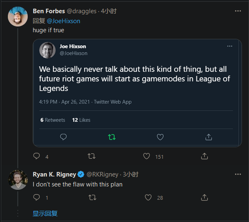Screen dimensions: 249x222
Task: Retweet Ryan K. Rigney's tweet
Action: coord(92,198)
